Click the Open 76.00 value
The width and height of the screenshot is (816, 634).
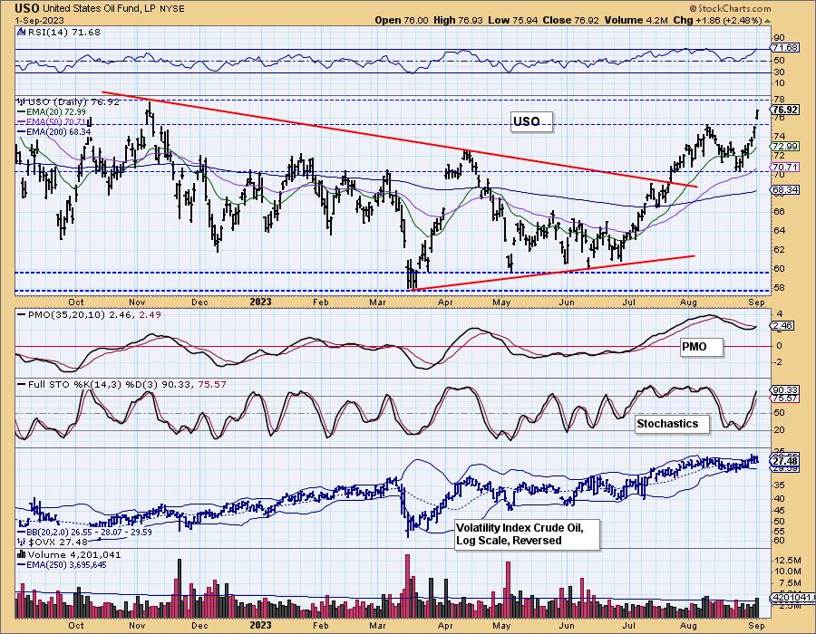pos(402,20)
